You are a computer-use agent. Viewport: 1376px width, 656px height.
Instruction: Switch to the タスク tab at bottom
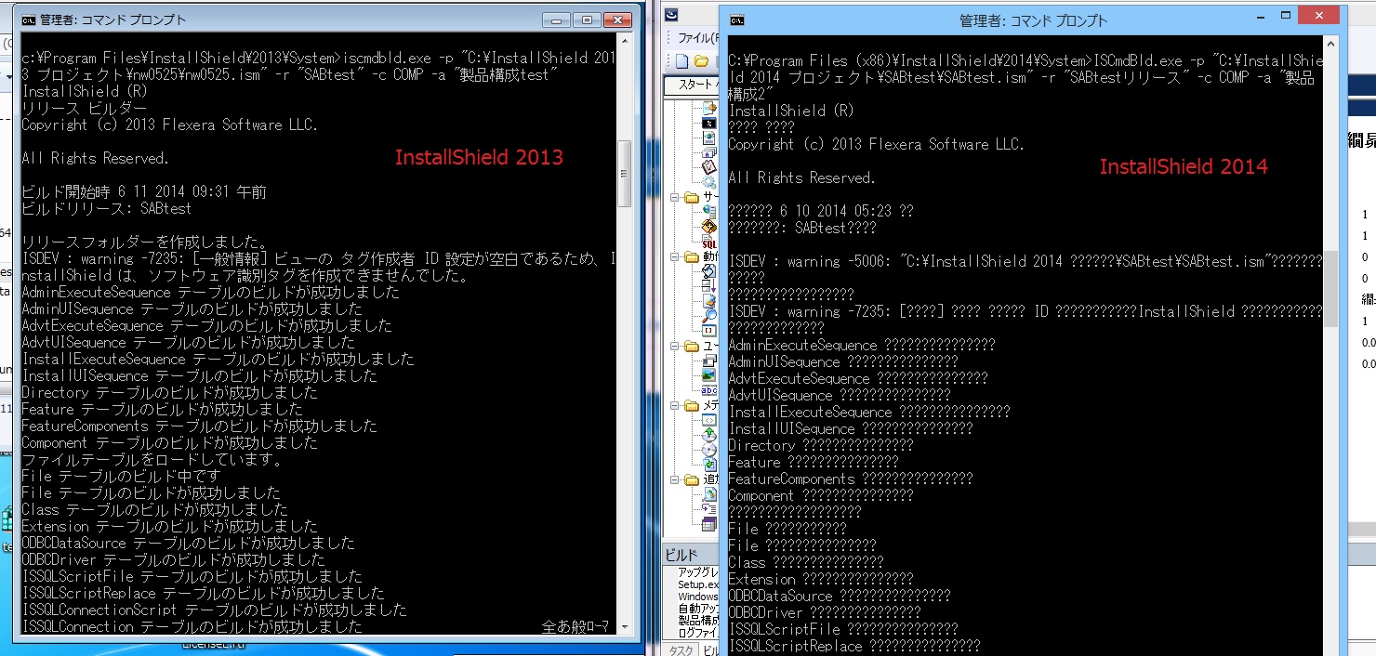pyautogui.click(x=681, y=650)
